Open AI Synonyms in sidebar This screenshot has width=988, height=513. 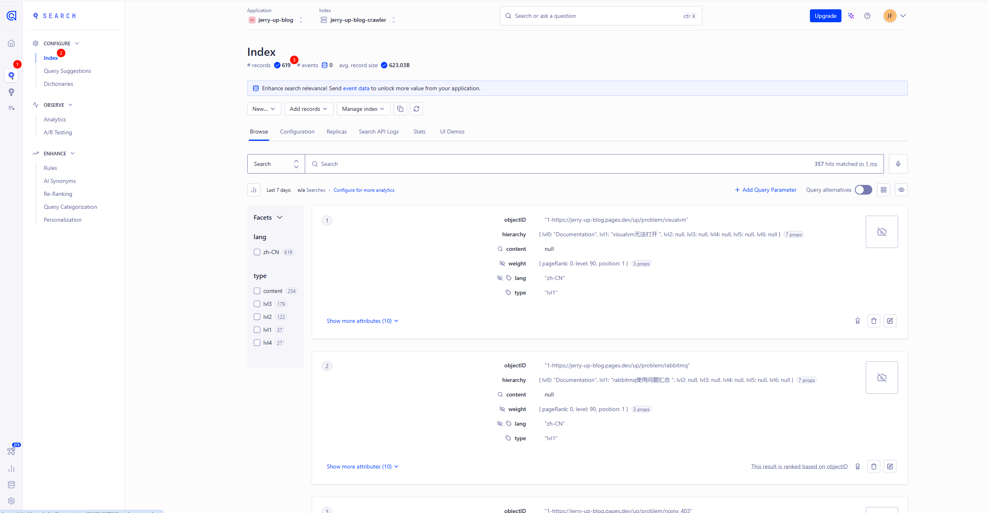[59, 181]
